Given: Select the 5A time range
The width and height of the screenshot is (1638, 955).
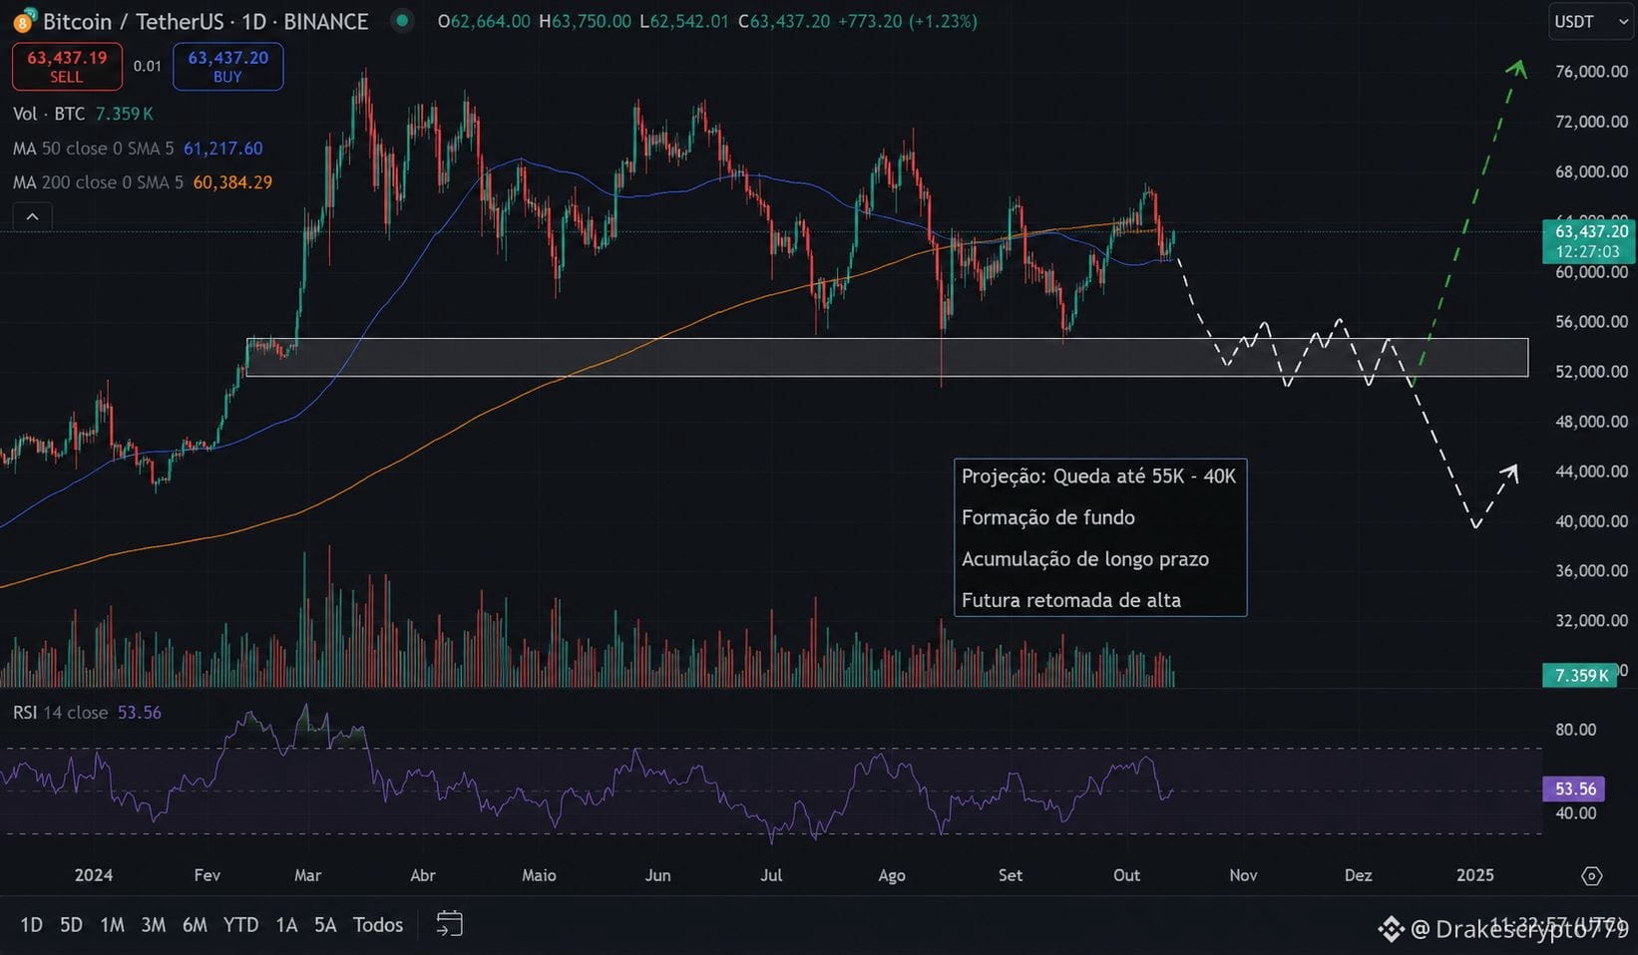Looking at the screenshot, I should 325,925.
